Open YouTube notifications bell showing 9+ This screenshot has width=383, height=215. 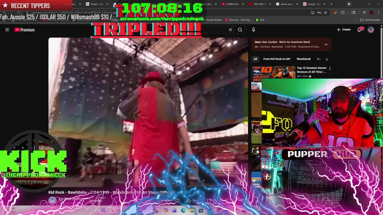click(360, 29)
